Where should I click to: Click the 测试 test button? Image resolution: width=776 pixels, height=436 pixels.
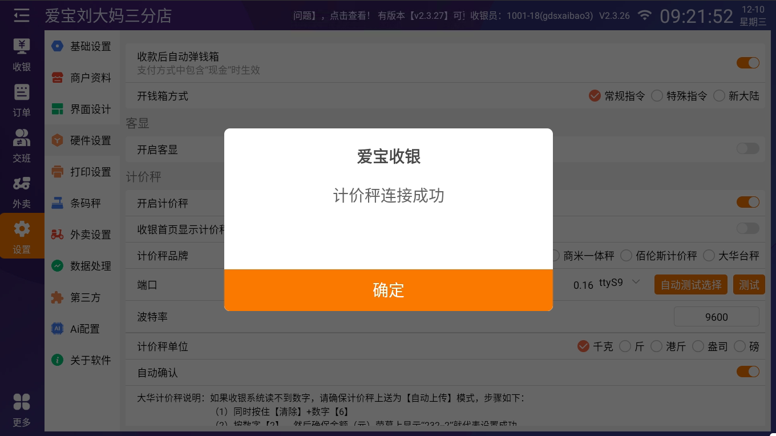[749, 285]
